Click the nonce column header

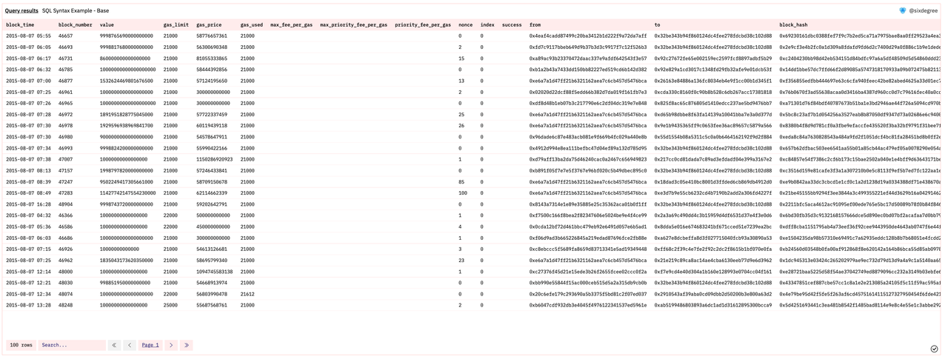[465, 24]
